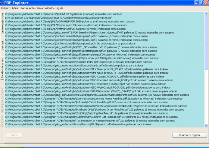Open the Ficheiro menu
Image resolution: width=209 pixels, height=148 pixels.
point(6,8)
